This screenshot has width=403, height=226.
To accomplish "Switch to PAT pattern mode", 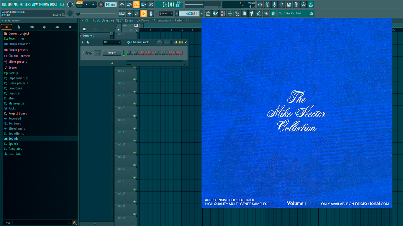I will point(79,3).
